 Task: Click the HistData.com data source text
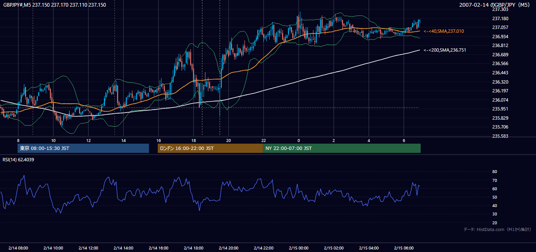(x=497, y=229)
